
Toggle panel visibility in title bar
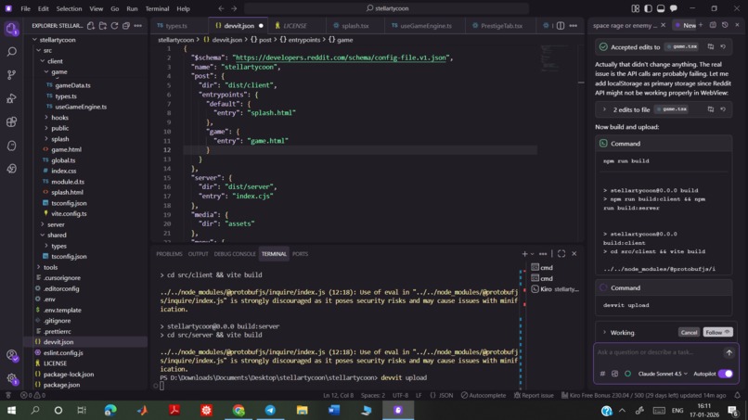pos(661,8)
